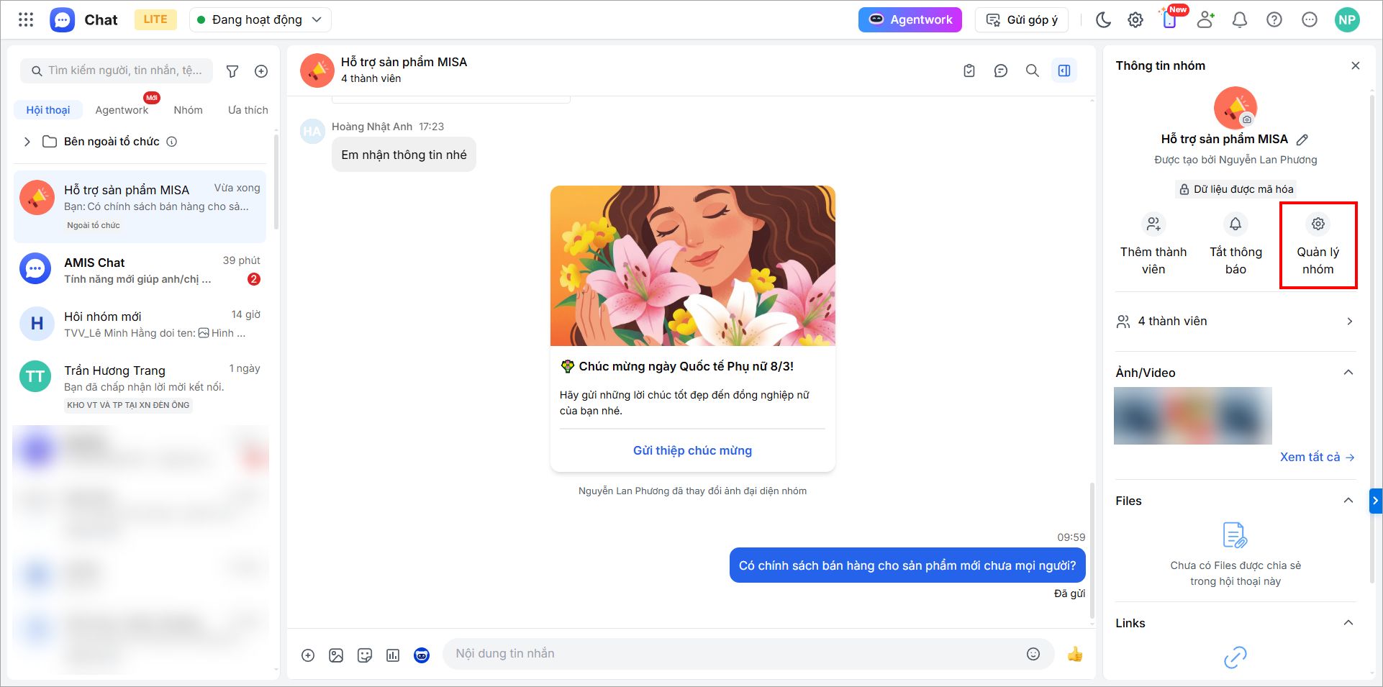
Task: Open the AMIS Chat conversation
Action: [140, 270]
